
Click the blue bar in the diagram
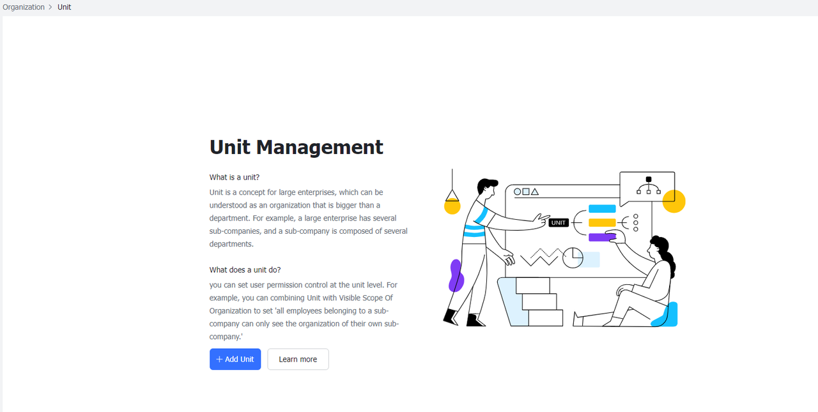(601, 209)
